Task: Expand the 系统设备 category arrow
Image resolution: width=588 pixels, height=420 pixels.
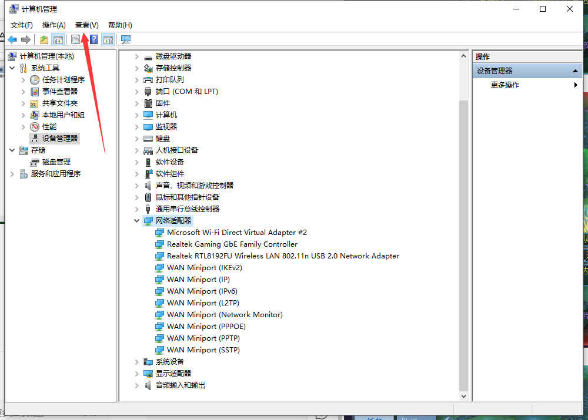Action: click(x=137, y=361)
